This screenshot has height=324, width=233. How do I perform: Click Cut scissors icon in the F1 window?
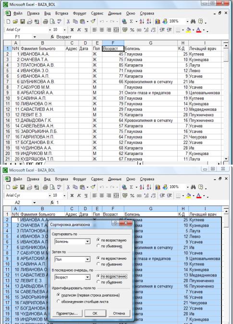(68, 21)
